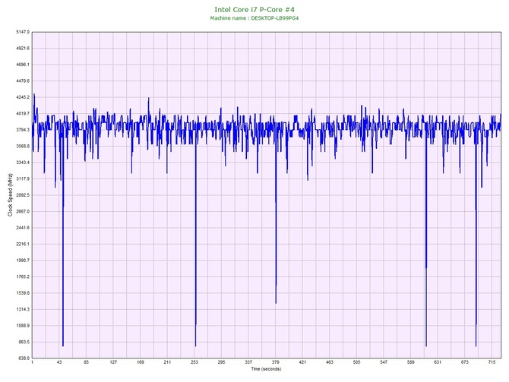Click the x-axis tick label 127

[x=113, y=362]
